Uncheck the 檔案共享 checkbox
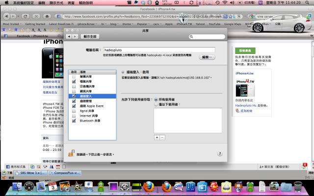 point(74,81)
